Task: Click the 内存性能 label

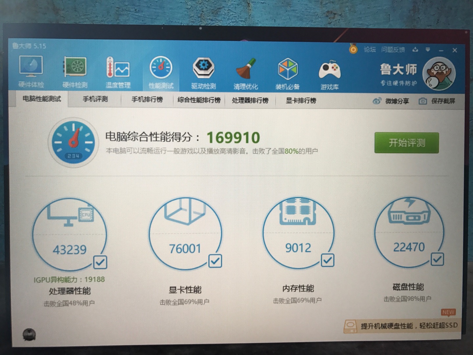Action: [298, 288]
